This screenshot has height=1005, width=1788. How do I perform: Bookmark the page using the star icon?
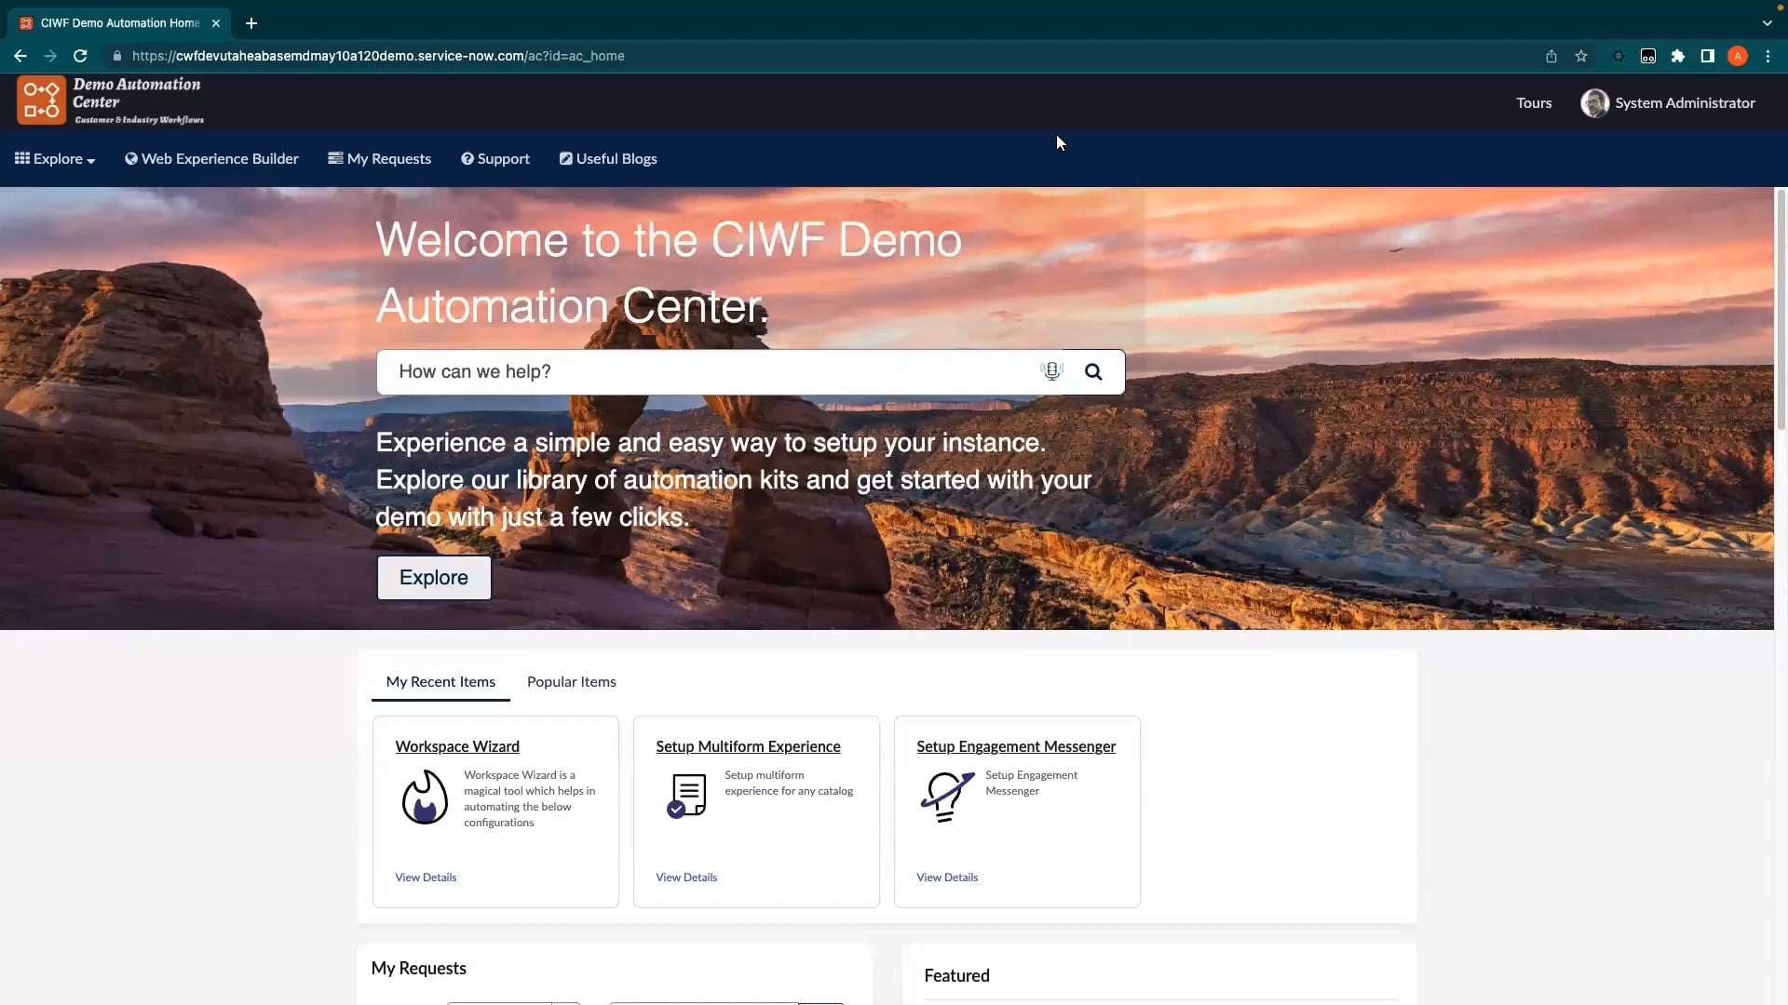click(1581, 56)
